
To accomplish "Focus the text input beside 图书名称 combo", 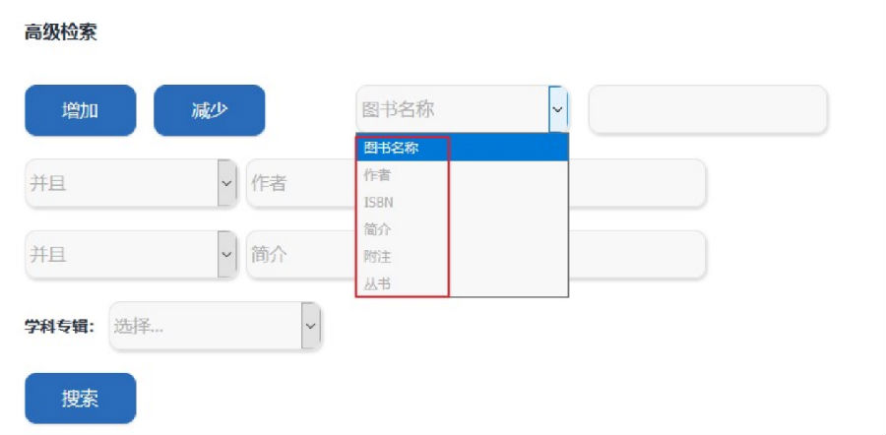I will [708, 109].
